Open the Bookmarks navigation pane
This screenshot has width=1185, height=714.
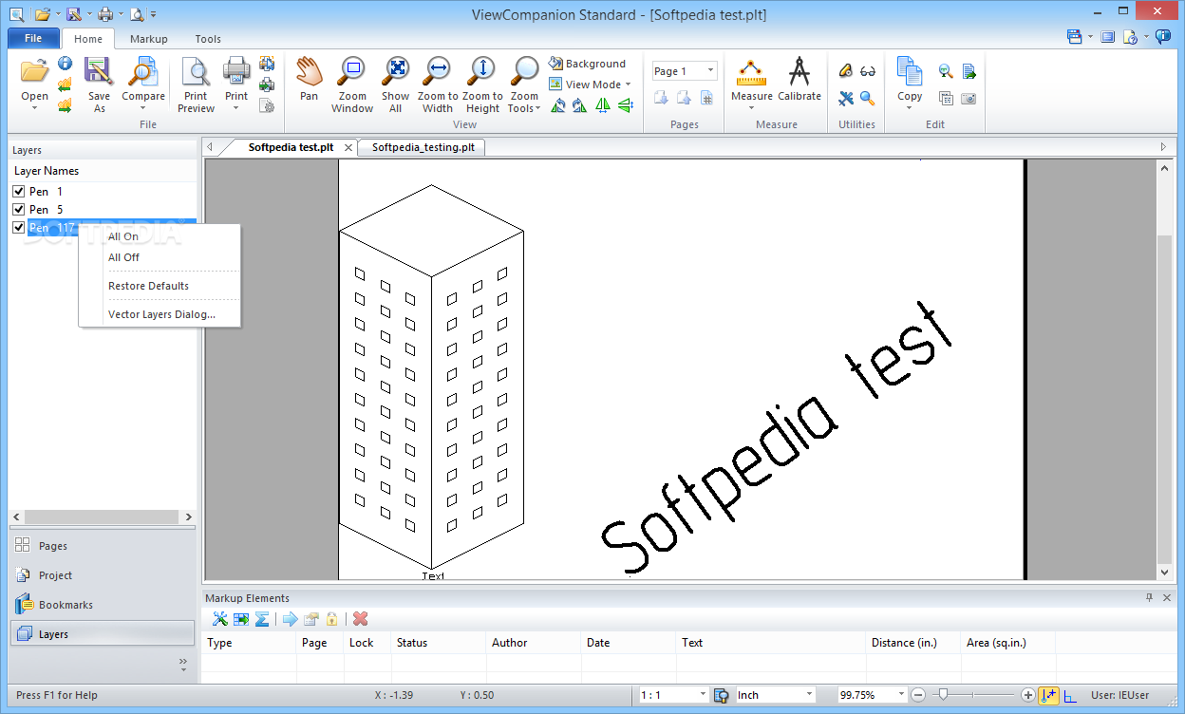click(103, 605)
